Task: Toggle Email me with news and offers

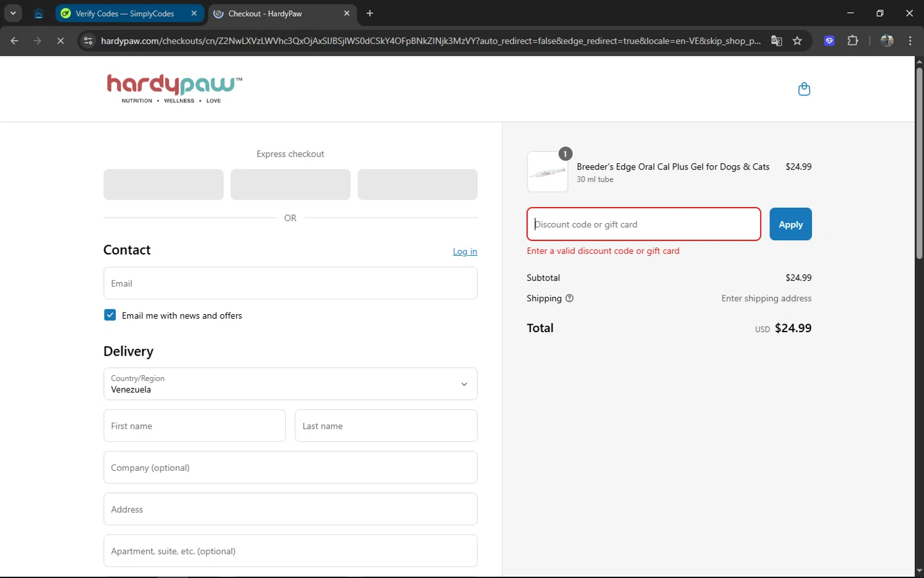Action: point(110,315)
